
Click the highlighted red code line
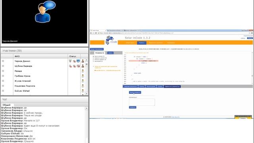coord(144,61)
